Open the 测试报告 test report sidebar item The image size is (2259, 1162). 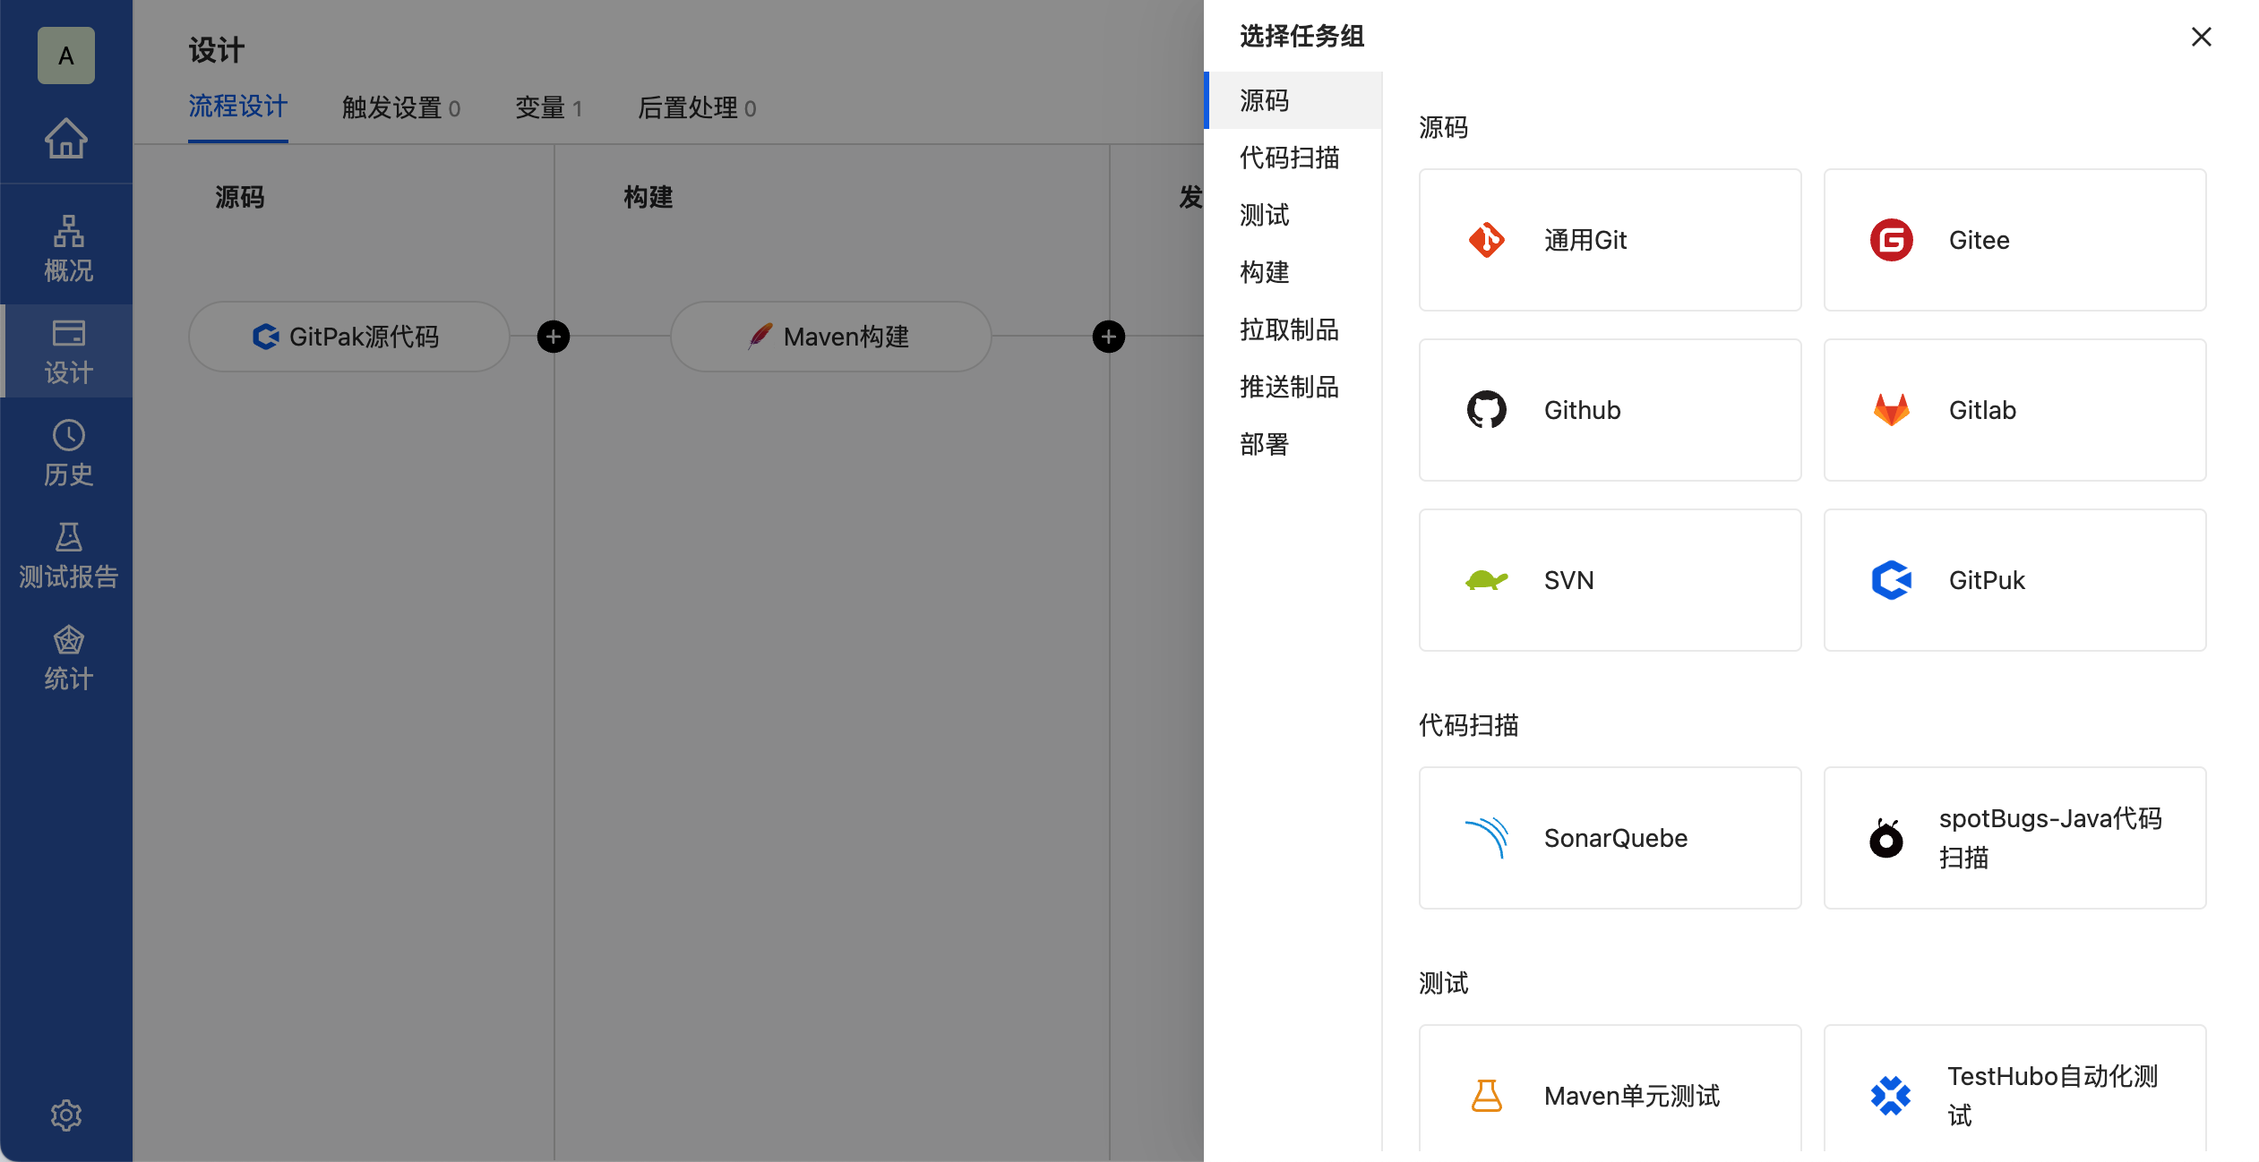68,554
